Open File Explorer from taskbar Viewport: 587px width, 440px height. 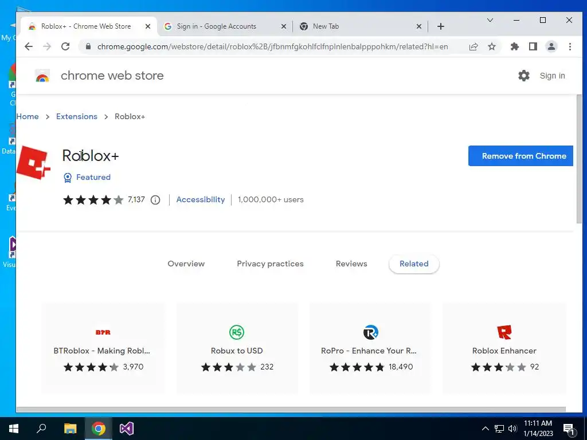click(70, 429)
